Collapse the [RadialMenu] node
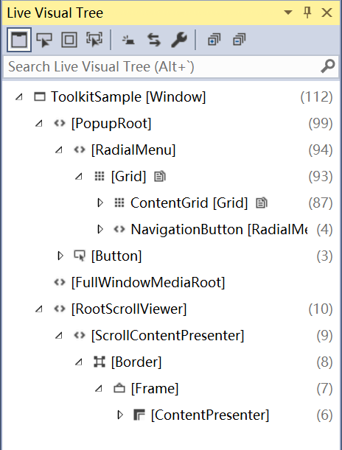Image resolution: width=342 pixels, height=450 pixels. (58, 150)
